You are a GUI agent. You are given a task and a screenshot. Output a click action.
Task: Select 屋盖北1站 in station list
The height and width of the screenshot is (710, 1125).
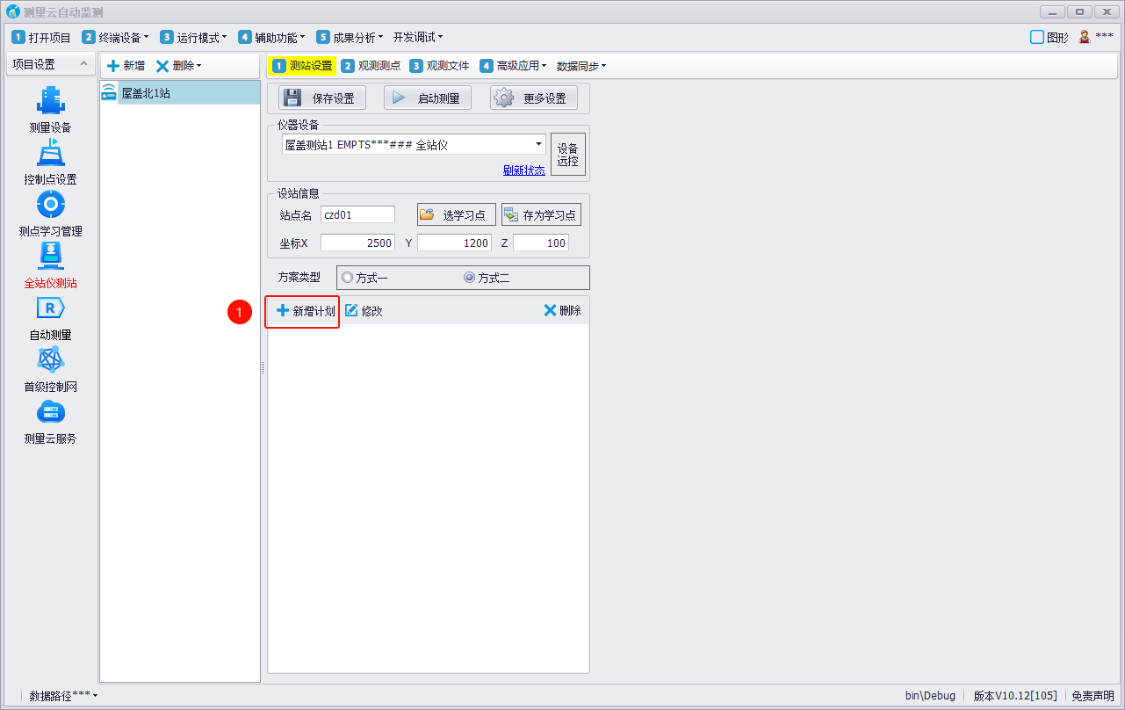[146, 93]
